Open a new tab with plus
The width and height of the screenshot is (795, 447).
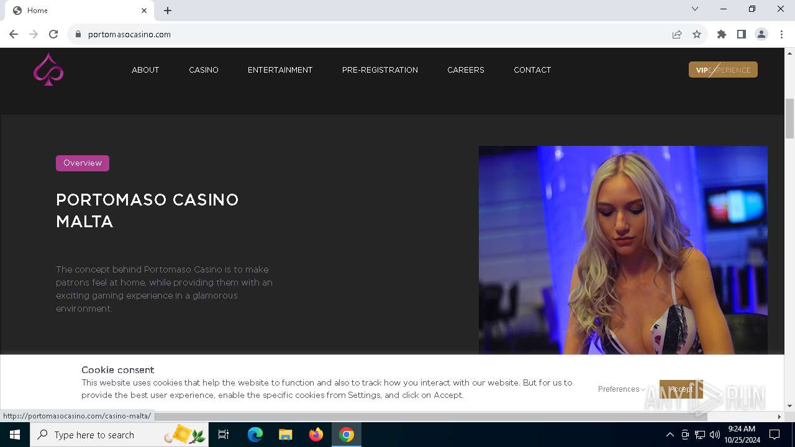(x=168, y=11)
